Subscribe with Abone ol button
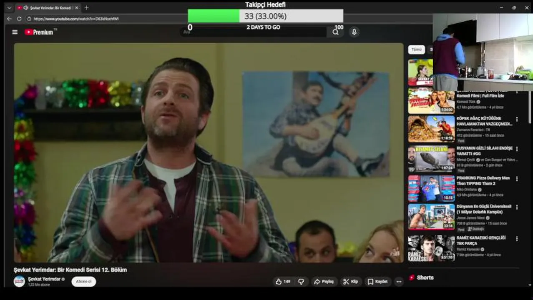This screenshot has width=533, height=300. tap(84, 282)
